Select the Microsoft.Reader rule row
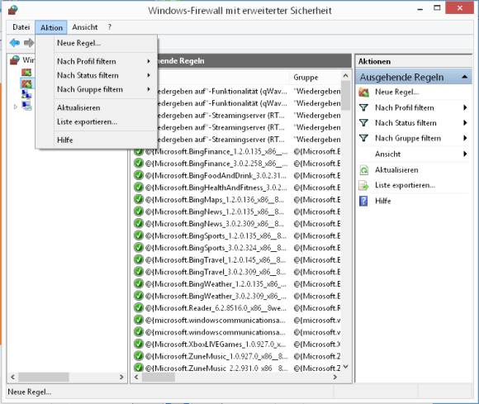Image resolution: width=479 pixels, height=404 pixels. pos(237,308)
